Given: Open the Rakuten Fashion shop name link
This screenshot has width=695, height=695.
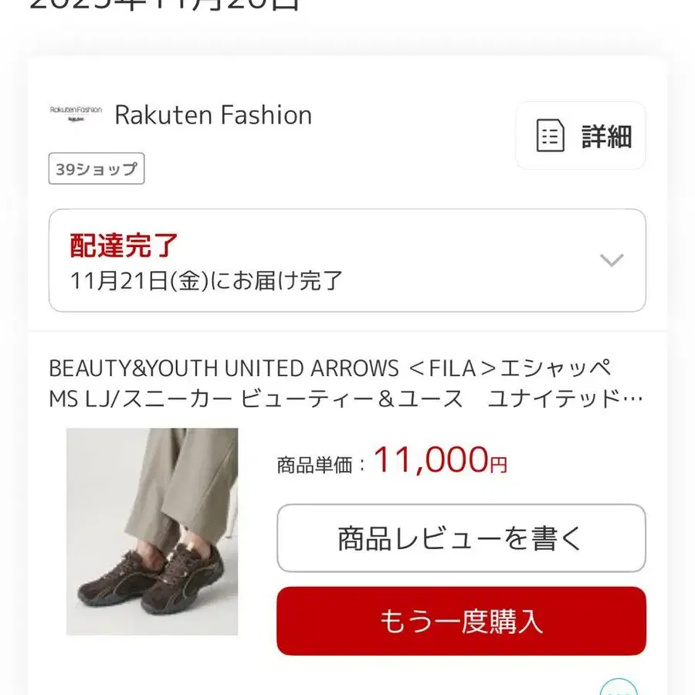Looking at the screenshot, I should click(x=213, y=115).
